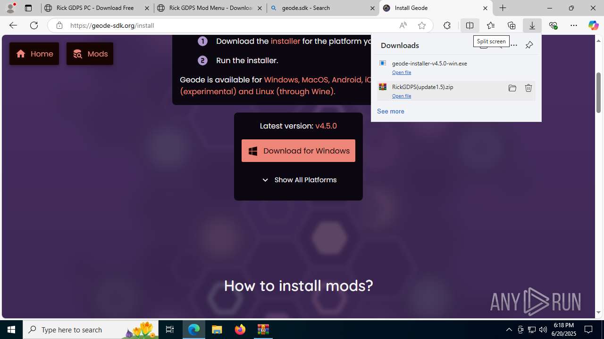604x339 pixels.
Task: Open Task View on the taskbar
Action: [170, 330]
